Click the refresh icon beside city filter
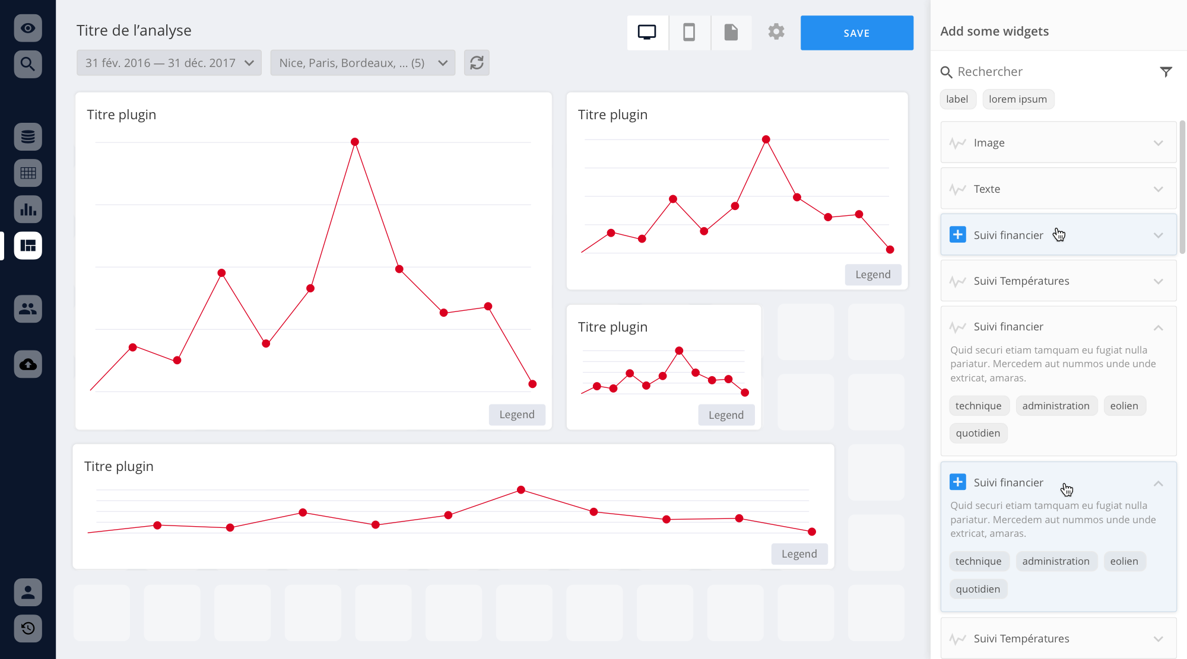1187x659 pixels. [x=477, y=63]
